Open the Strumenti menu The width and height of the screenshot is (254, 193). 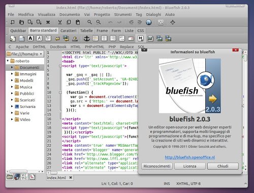(123, 15)
